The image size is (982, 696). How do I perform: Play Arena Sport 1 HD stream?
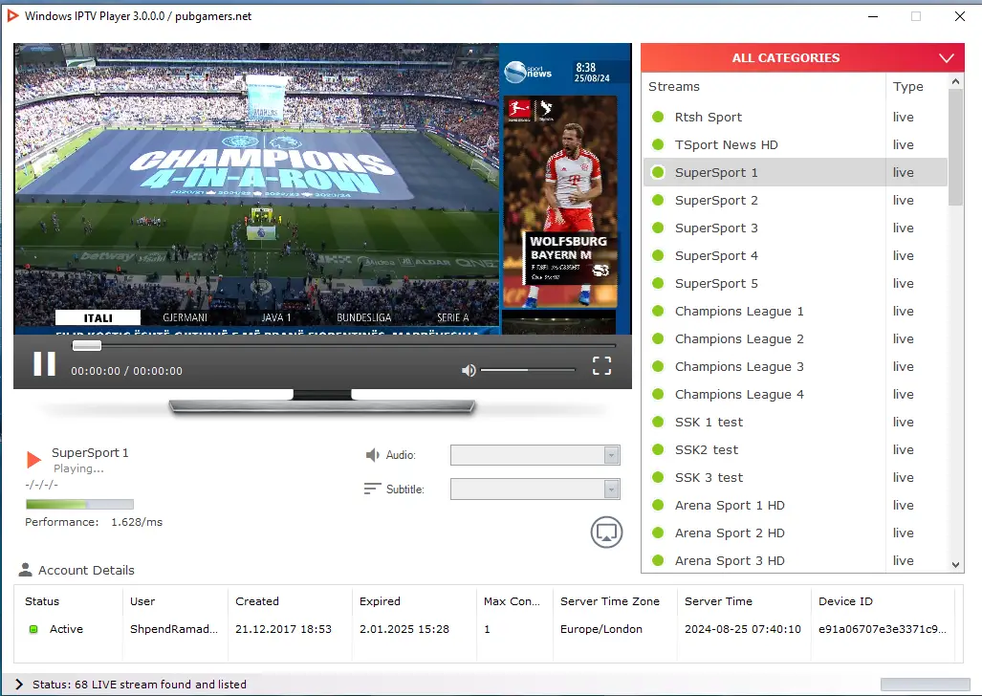point(795,506)
